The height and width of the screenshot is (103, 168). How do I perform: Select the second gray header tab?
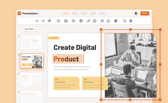tap(75, 13)
